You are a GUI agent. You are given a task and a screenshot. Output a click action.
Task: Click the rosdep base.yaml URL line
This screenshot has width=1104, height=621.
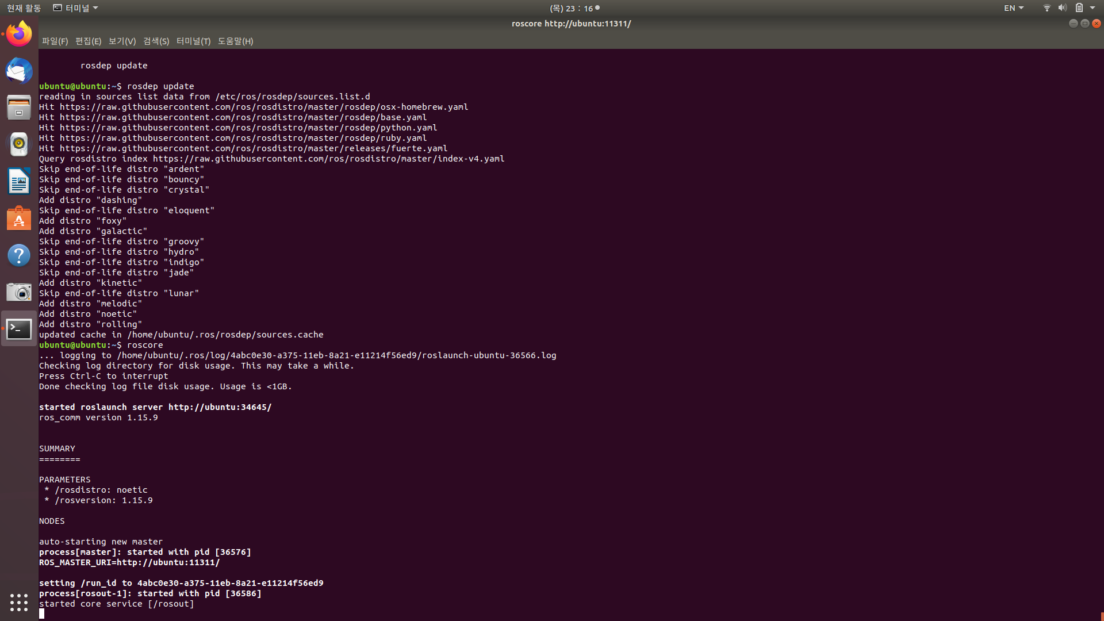point(233,117)
